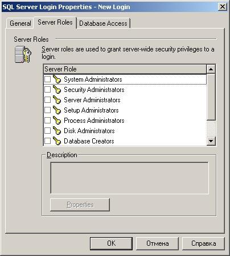
Task: Click the Server Administrators key icon
Action: [x=57, y=100]
